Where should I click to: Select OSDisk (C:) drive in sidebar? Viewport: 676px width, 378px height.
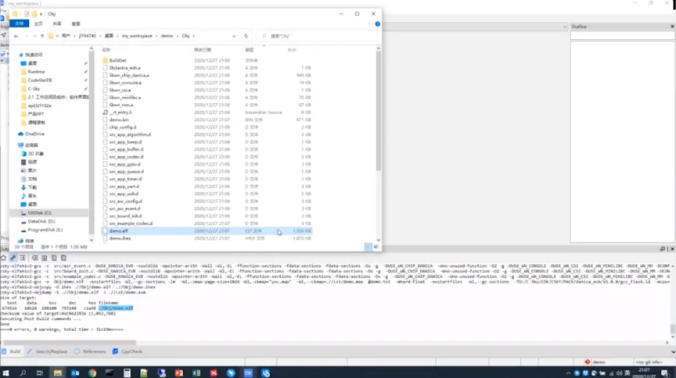pyautogui.click(x=39, y=212)
